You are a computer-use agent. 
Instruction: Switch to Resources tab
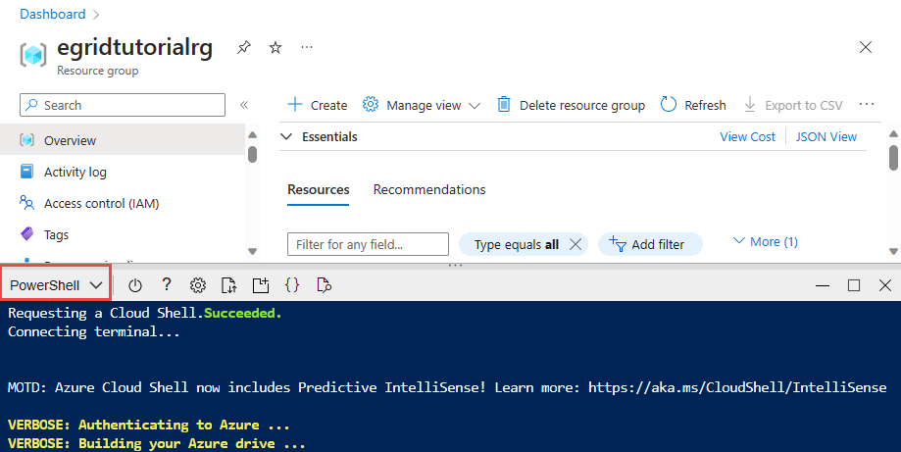point(319,189)
